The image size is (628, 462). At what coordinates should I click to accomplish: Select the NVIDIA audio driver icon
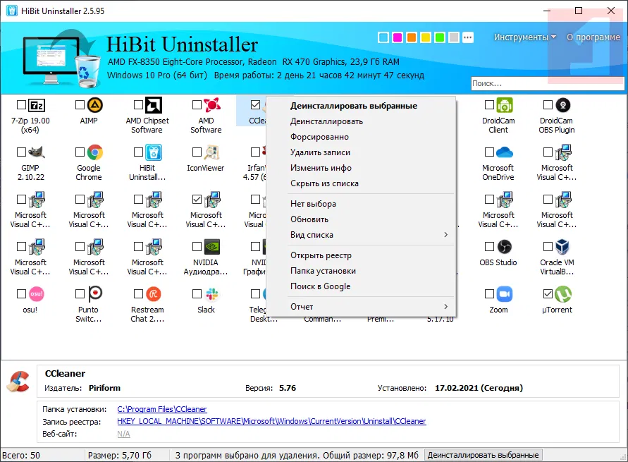tap(212, 247)
